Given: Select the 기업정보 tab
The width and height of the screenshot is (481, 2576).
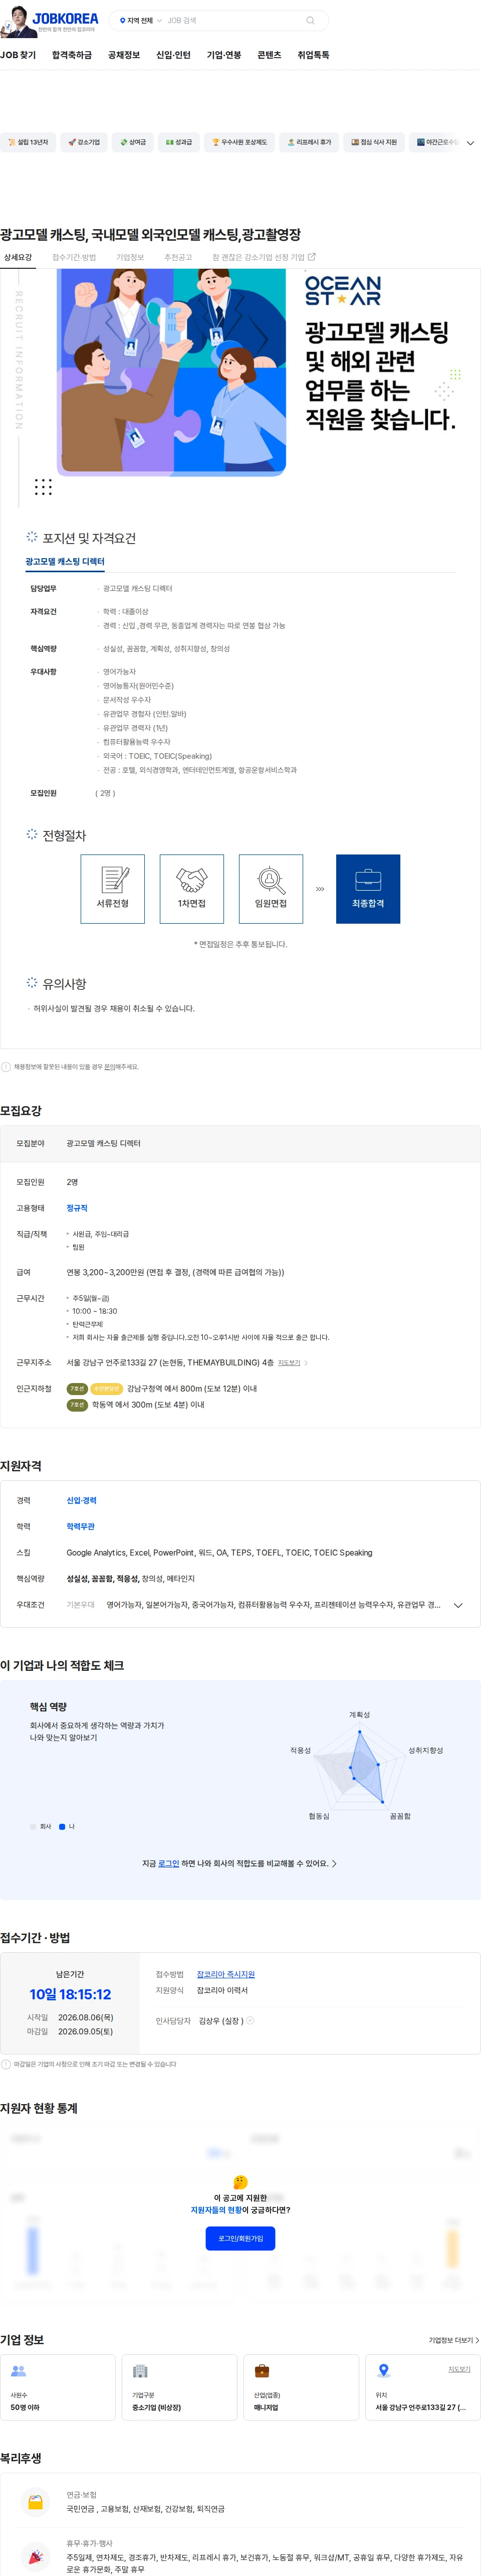Looking at the screenshot, I should tap(130, 257).
